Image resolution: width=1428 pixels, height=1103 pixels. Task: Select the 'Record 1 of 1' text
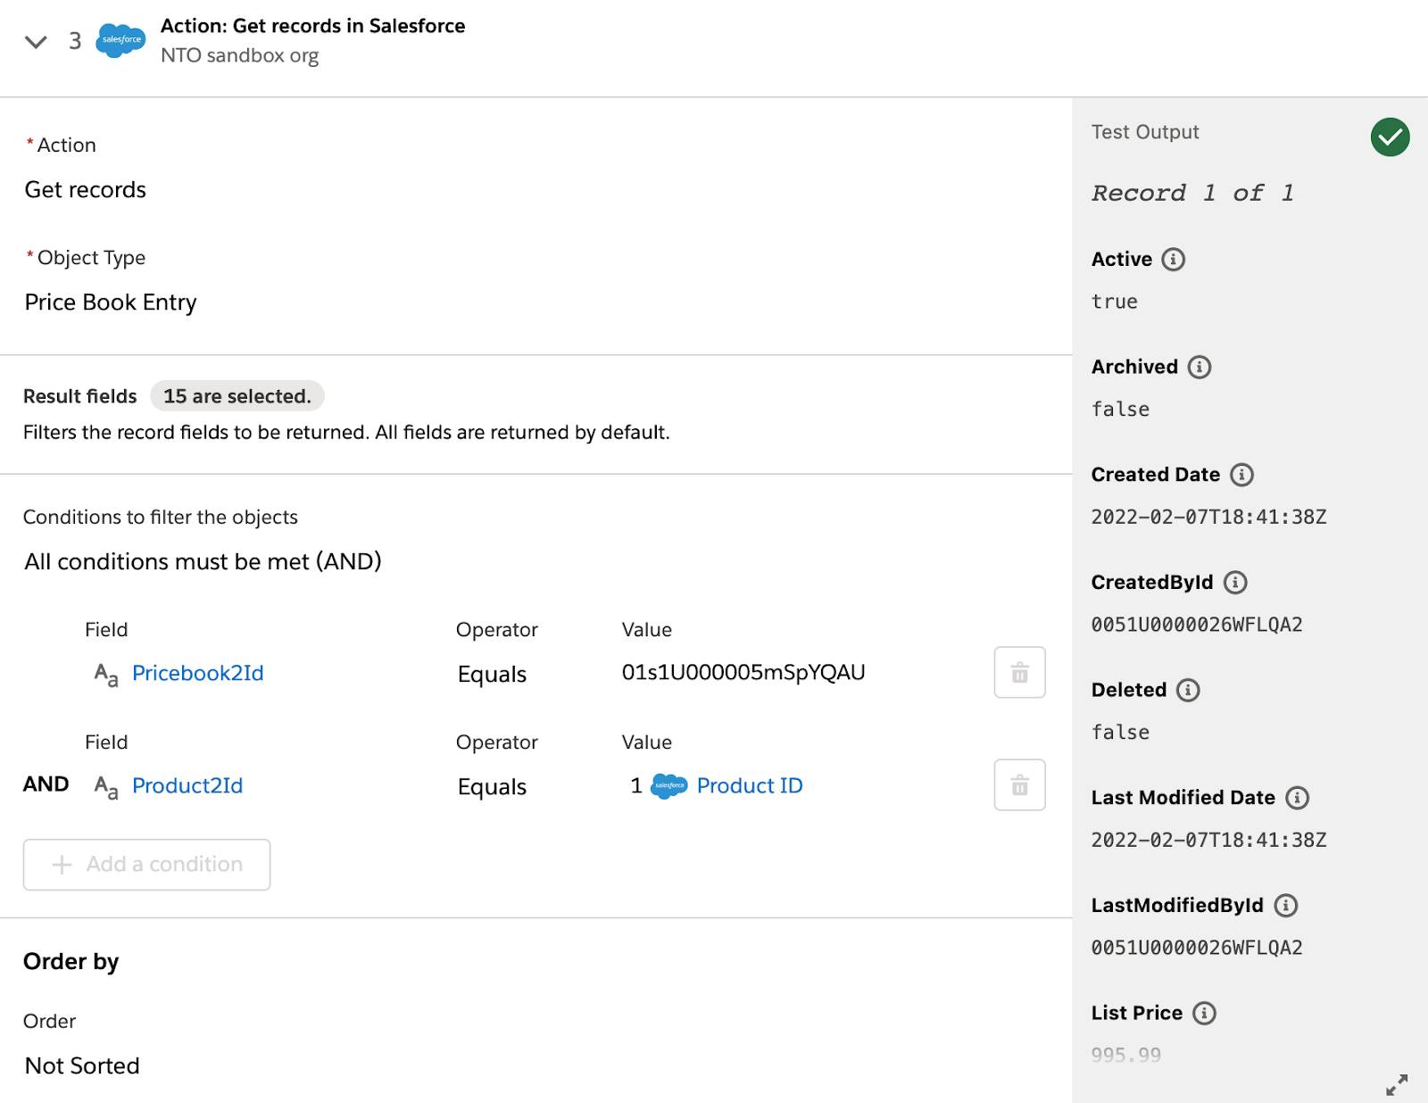click(1193, 193)
